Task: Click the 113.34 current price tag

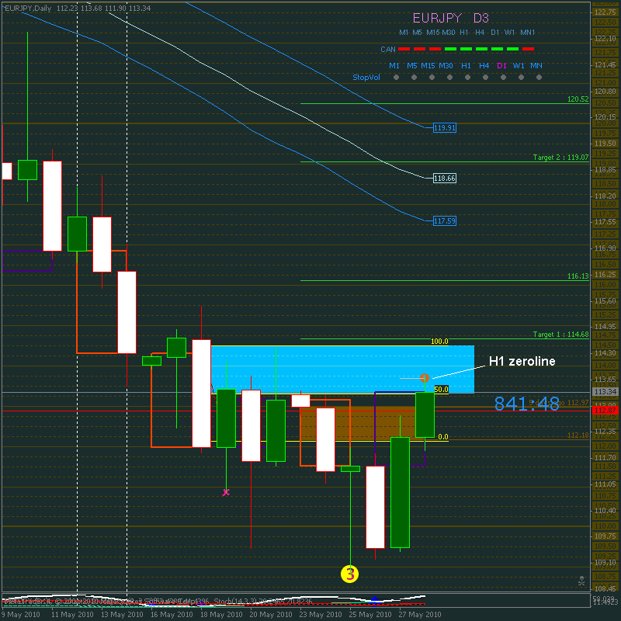Action: pyautogui.click(x=605, y=392)
